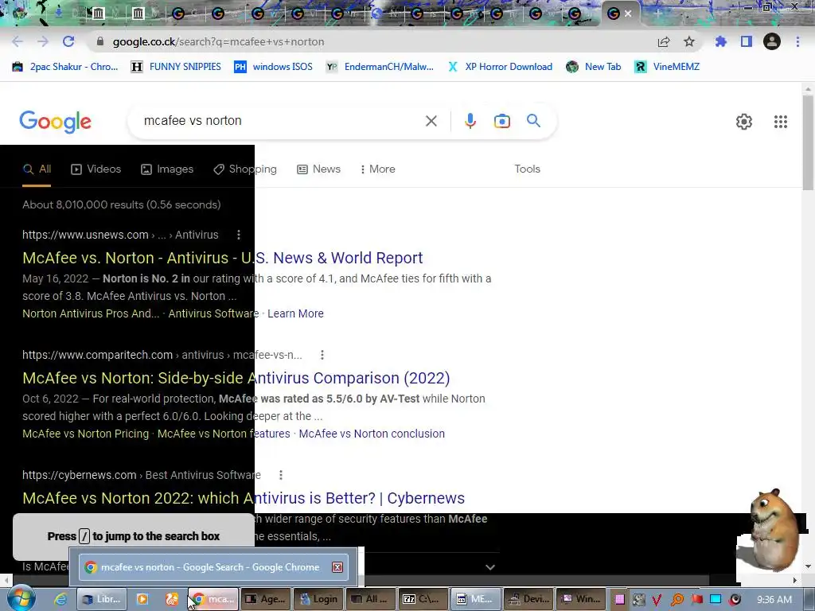The image size is (815, 611).
Task: View site information via the lock icon
Action: tap(100, 41)
